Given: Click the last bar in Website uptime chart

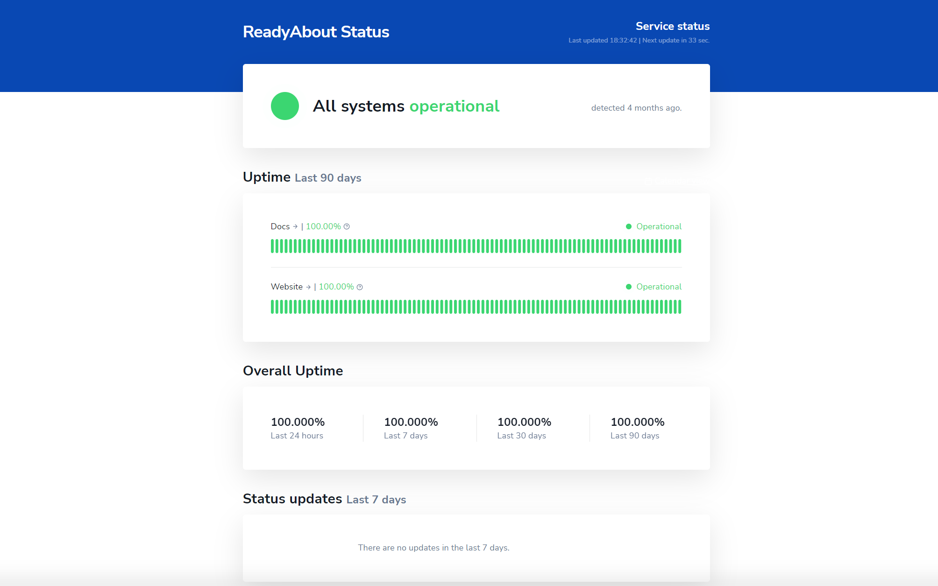Looking at the screenshot, I should click(680, 307).
